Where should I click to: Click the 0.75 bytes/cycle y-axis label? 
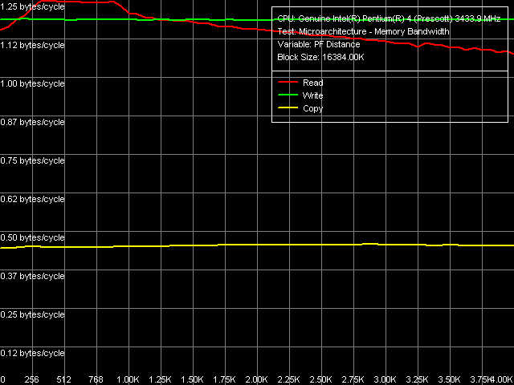click(33, 160)
